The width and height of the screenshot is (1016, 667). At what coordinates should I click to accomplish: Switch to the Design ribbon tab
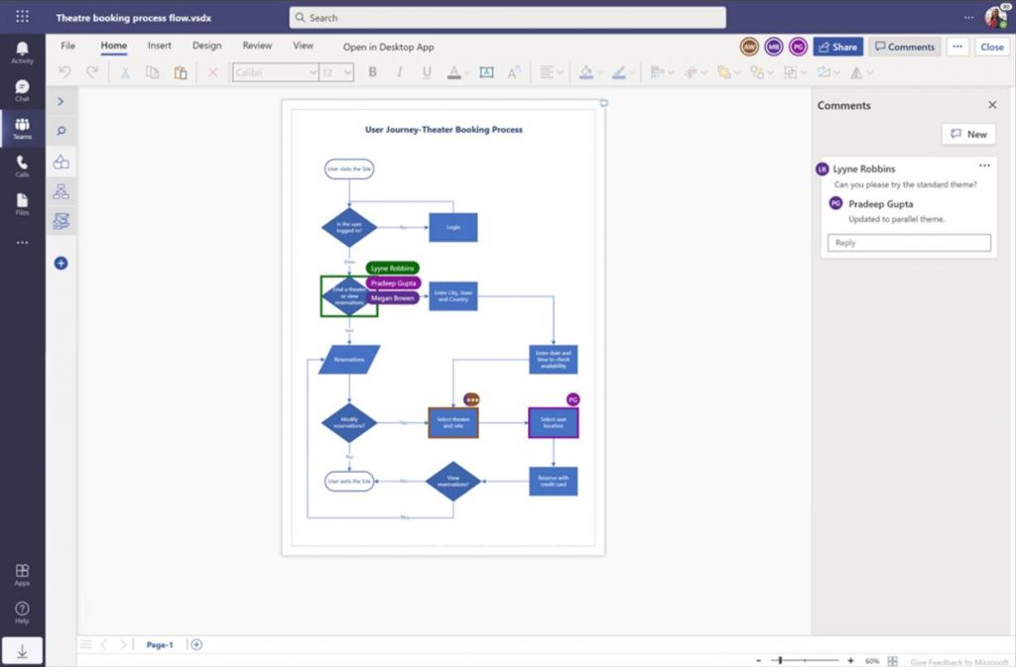pyautogui.click(x=206, y=46)
